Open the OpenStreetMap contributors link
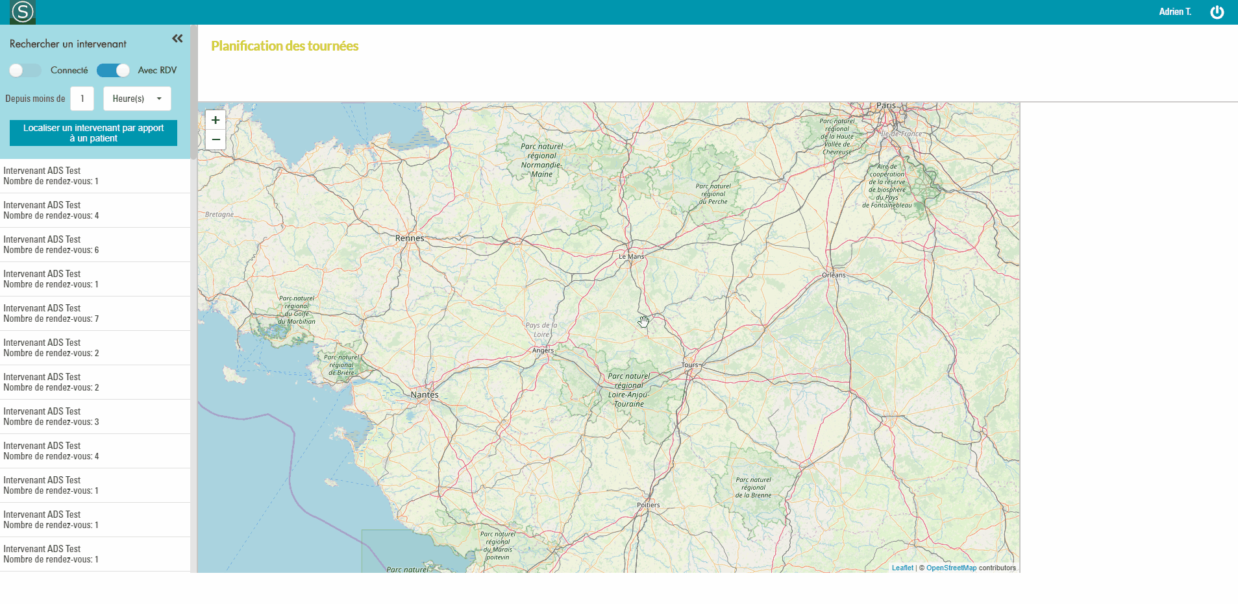Screen dimensions: 1238x604 (x=951, y=568)
